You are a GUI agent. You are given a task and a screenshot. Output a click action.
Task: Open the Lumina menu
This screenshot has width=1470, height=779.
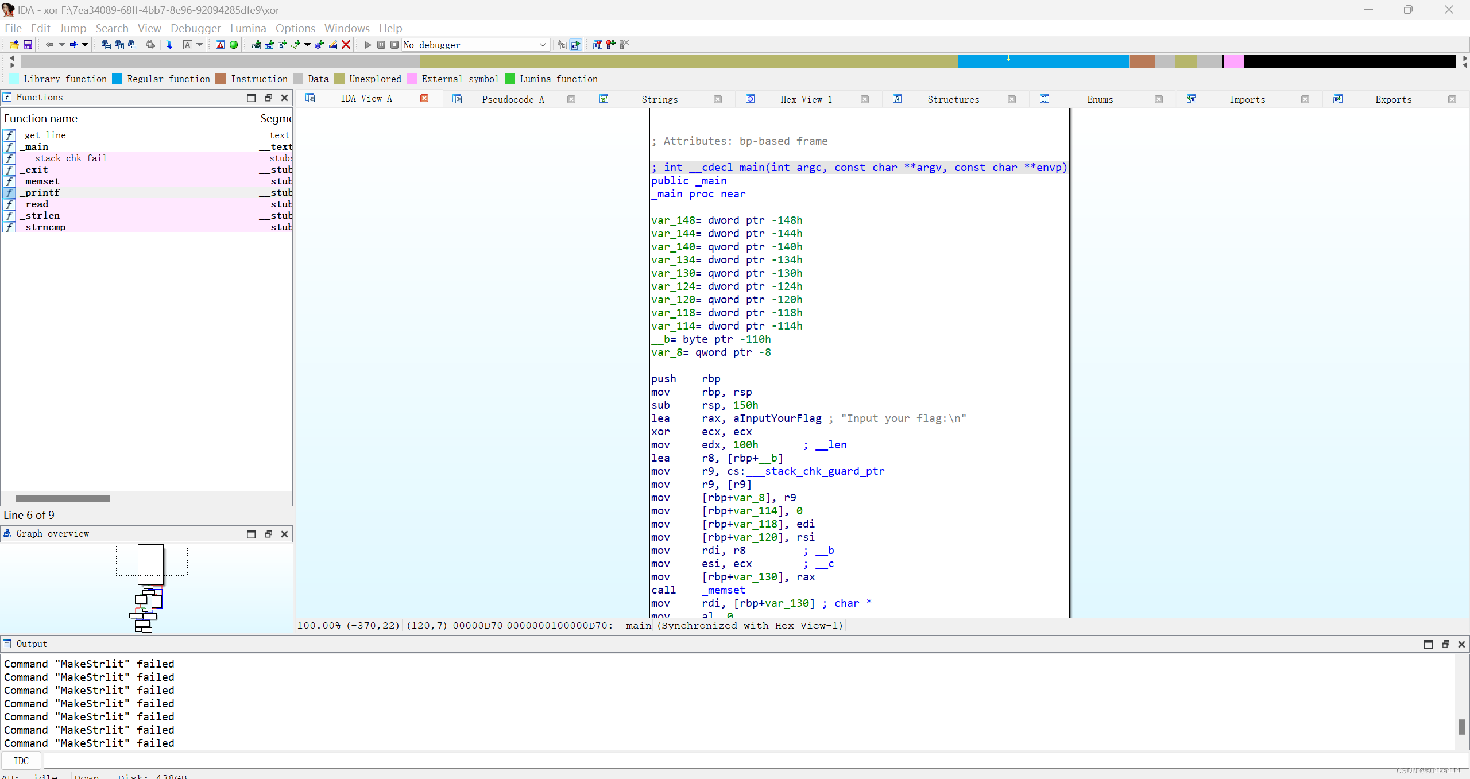248,28
